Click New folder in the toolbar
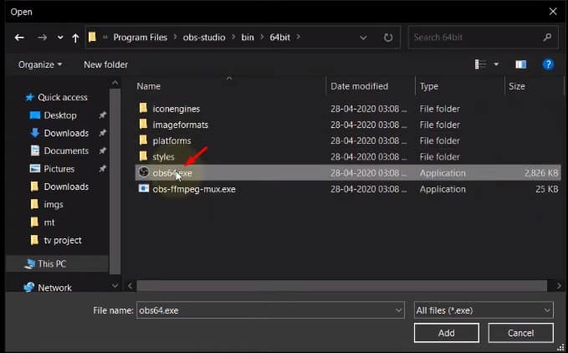 coord(105,64)
